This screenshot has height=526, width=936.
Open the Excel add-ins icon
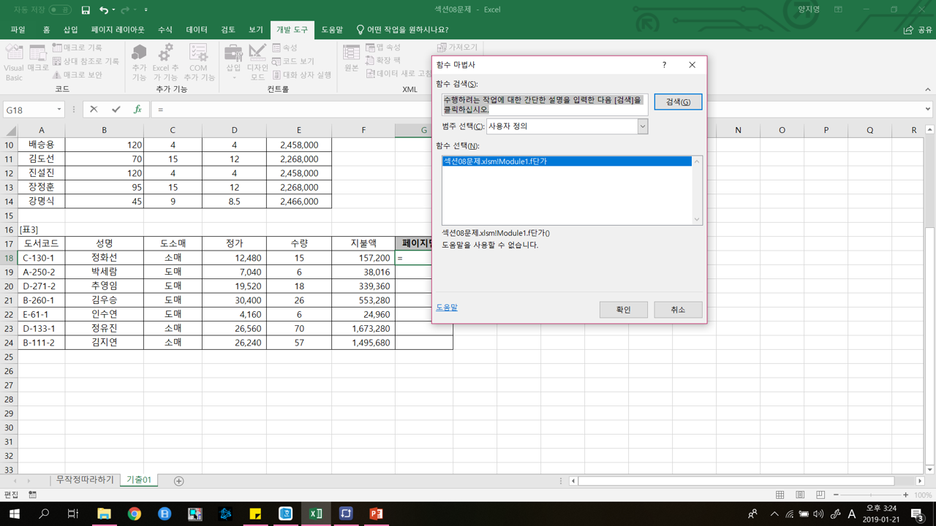[165, 61]
